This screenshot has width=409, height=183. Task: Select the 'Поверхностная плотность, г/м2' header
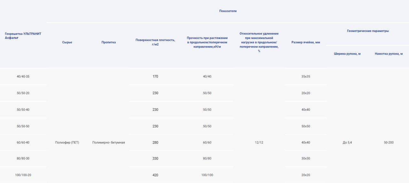click(x=155, y=42)
